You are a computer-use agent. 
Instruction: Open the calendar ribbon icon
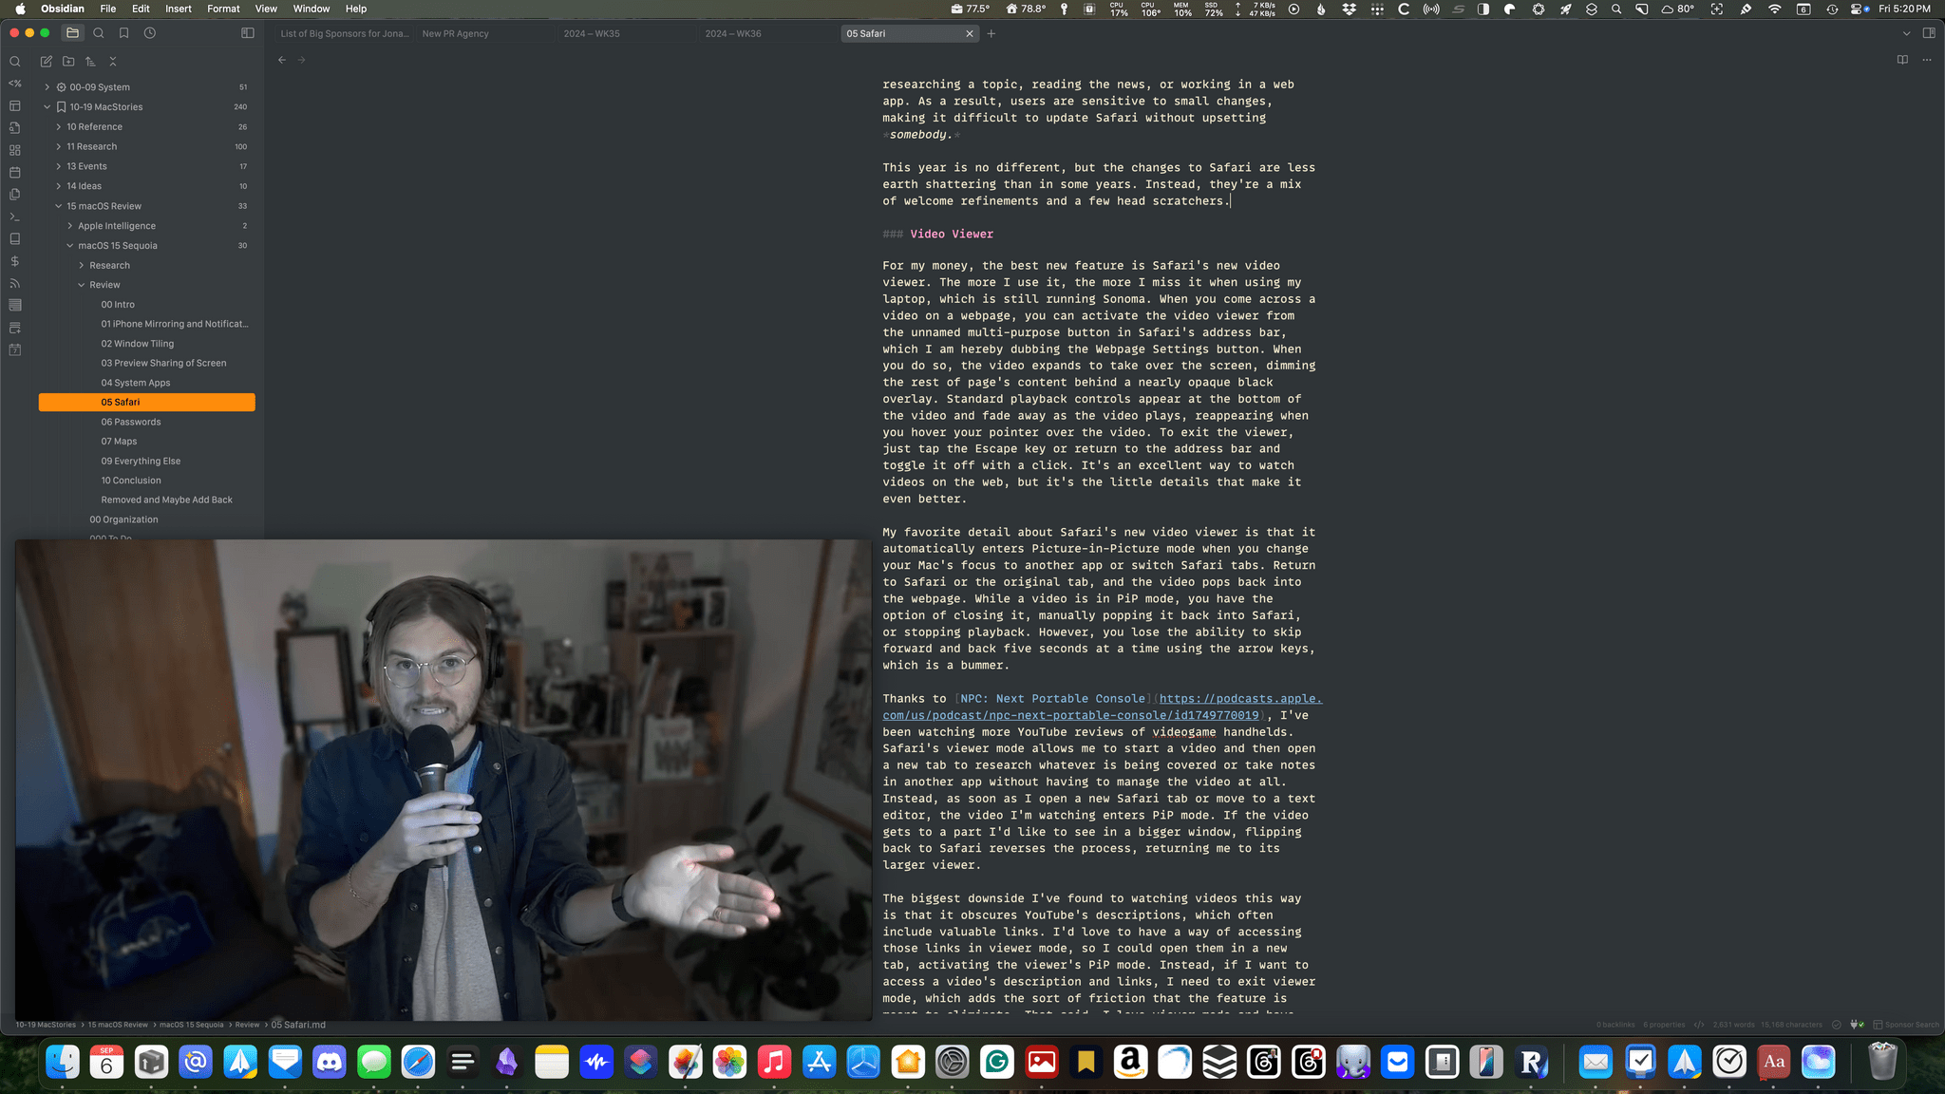tap(15, 173)
